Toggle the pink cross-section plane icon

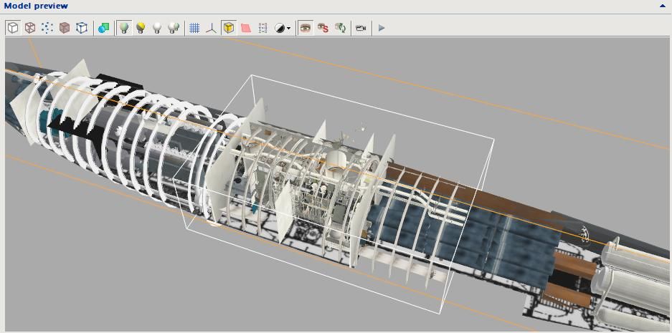245,28
